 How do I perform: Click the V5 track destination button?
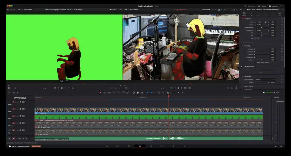pyautogui.click(x=14, y=102)
